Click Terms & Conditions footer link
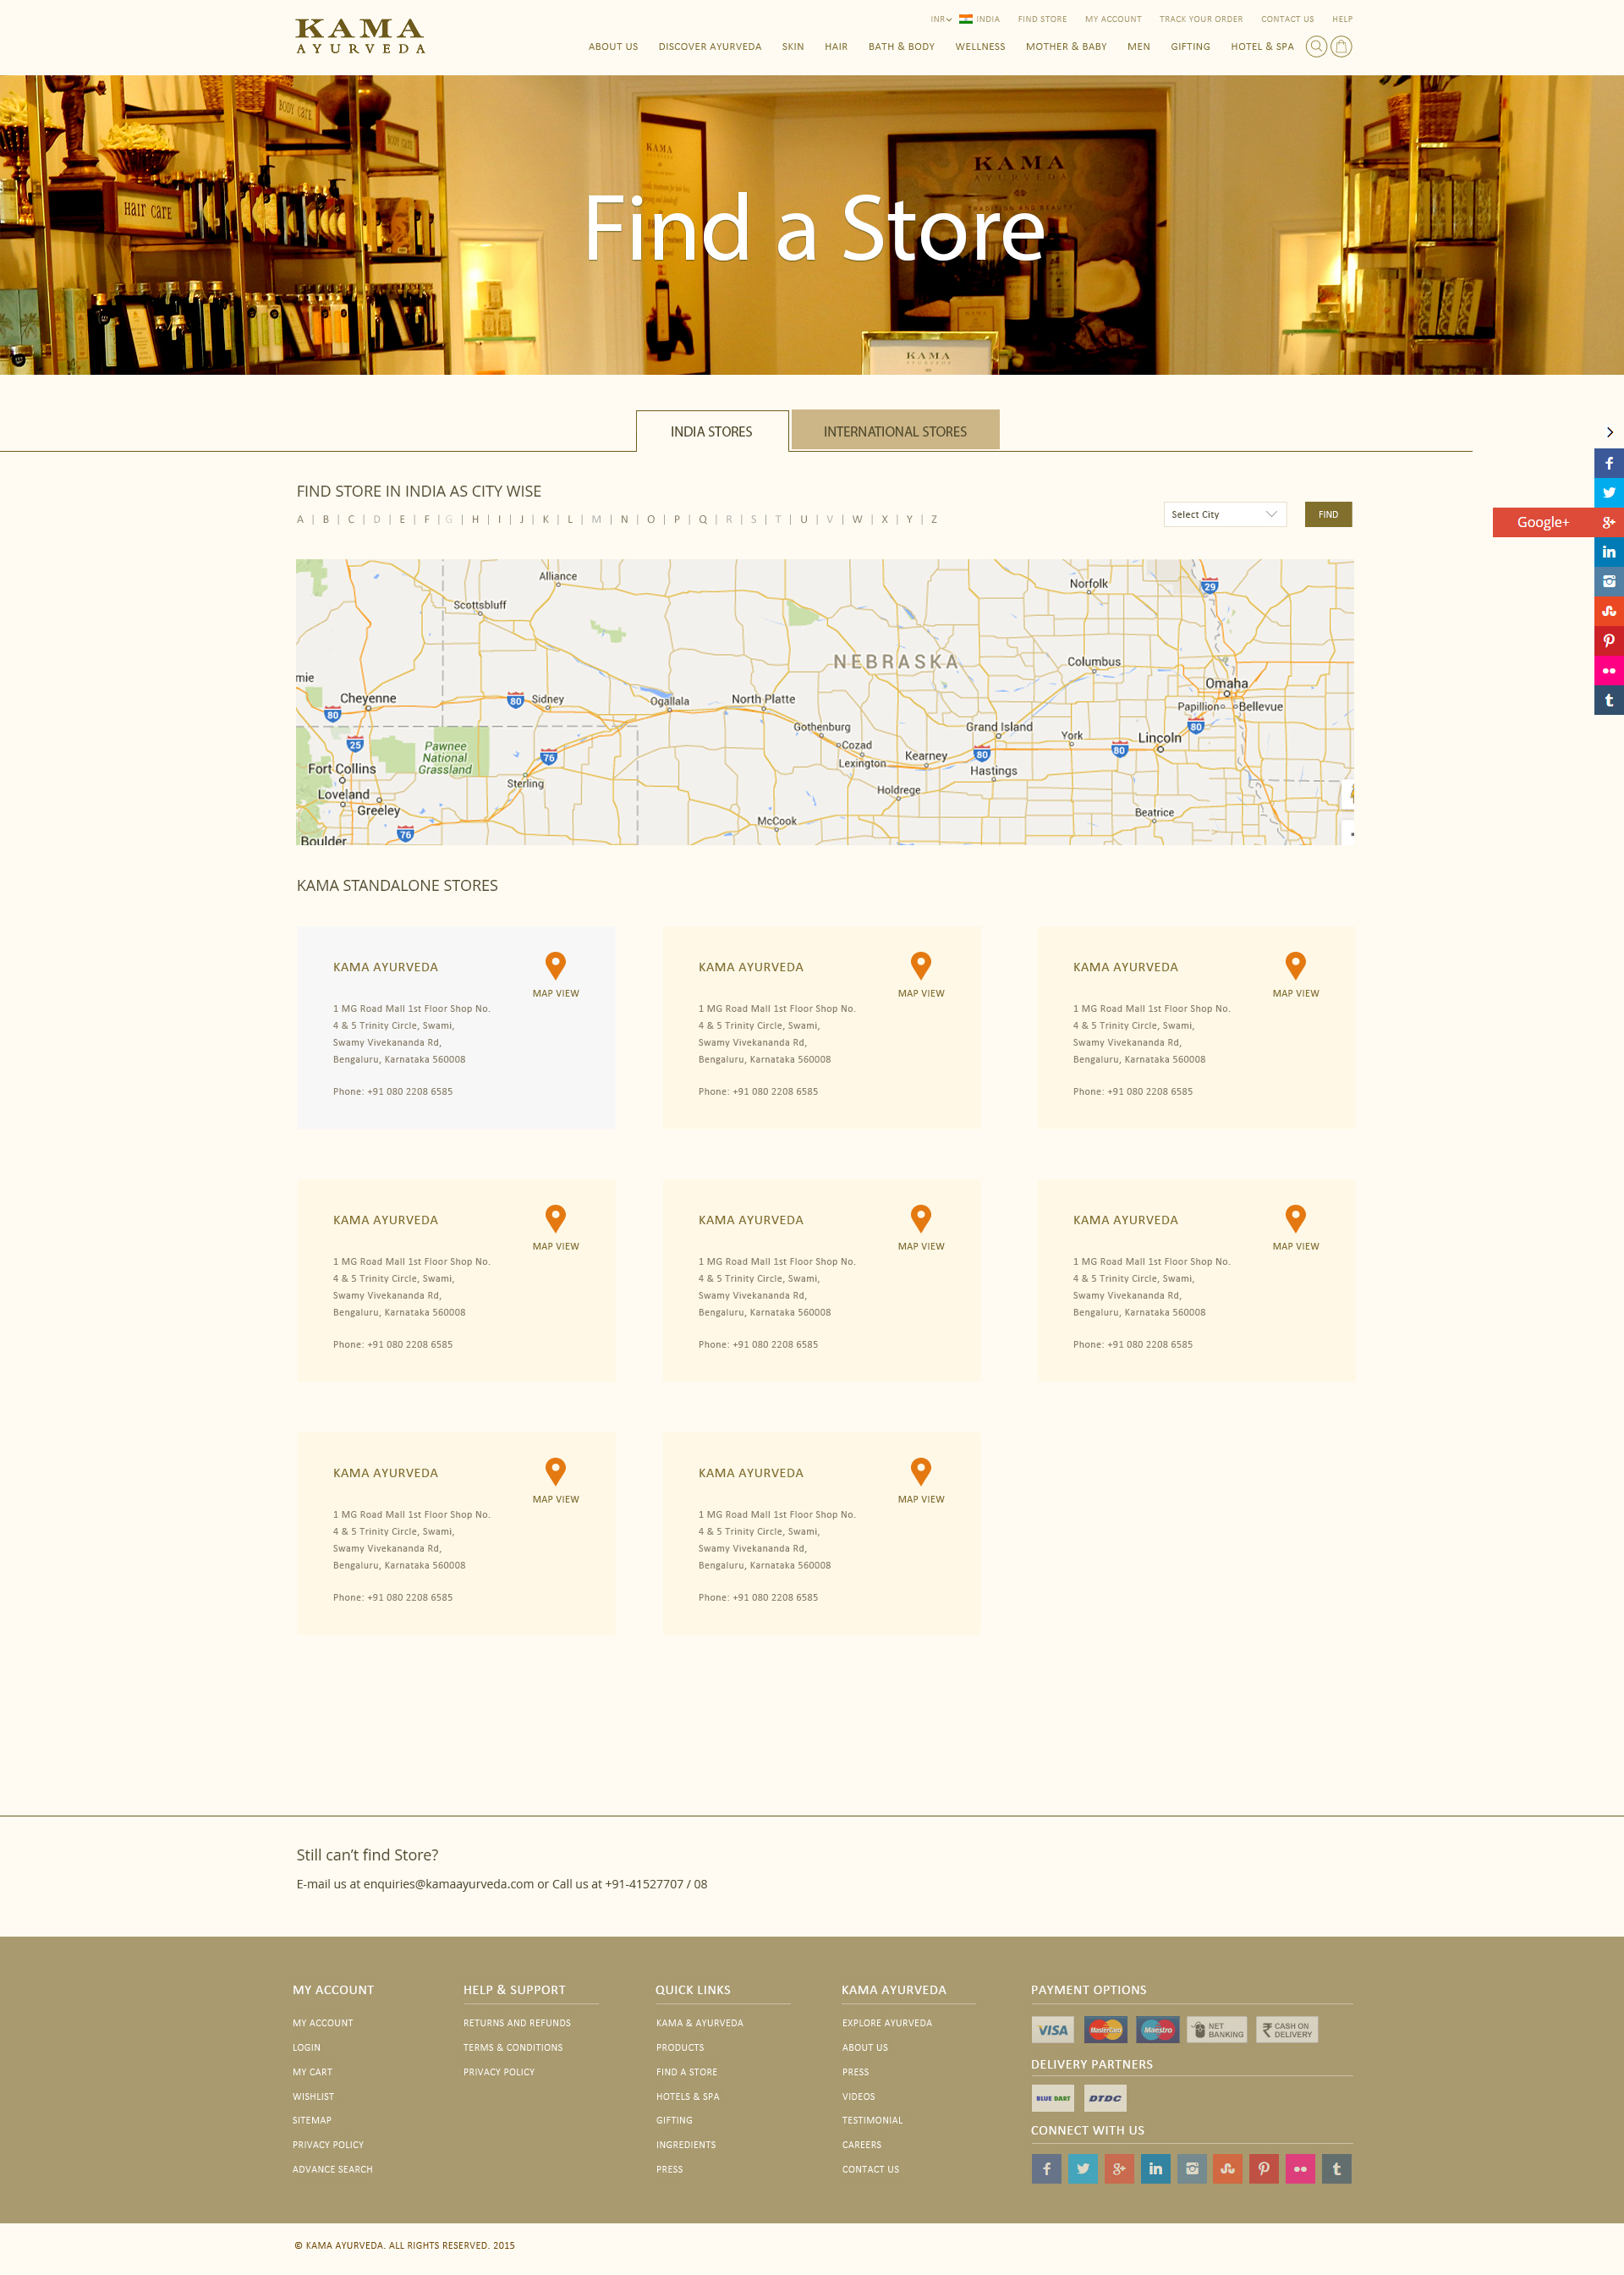Screen dimensions: 1624x2275 [513, 2047]
